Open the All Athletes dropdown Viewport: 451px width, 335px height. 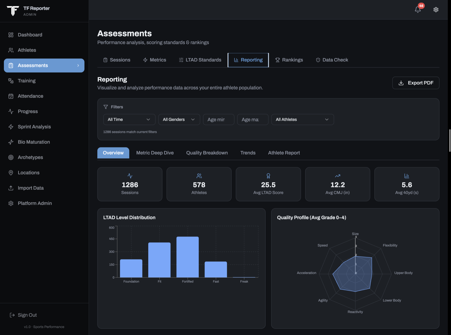[302, 120]
